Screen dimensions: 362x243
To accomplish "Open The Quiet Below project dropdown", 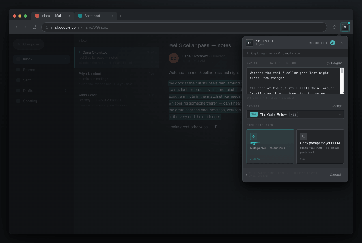I will coord(295,114).
